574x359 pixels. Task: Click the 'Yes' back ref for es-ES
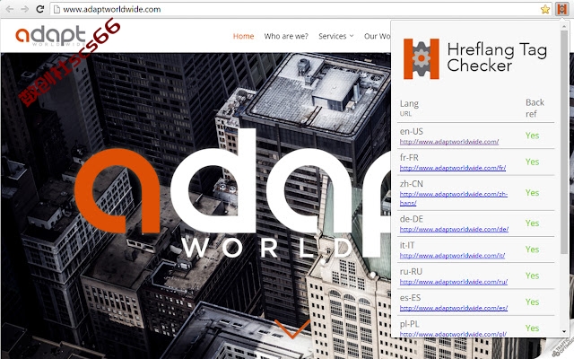(x=532, y=302)
